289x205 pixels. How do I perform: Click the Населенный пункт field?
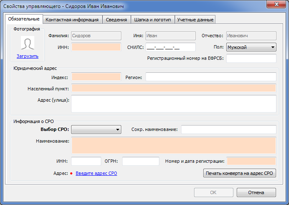click(x=174, y=88)
